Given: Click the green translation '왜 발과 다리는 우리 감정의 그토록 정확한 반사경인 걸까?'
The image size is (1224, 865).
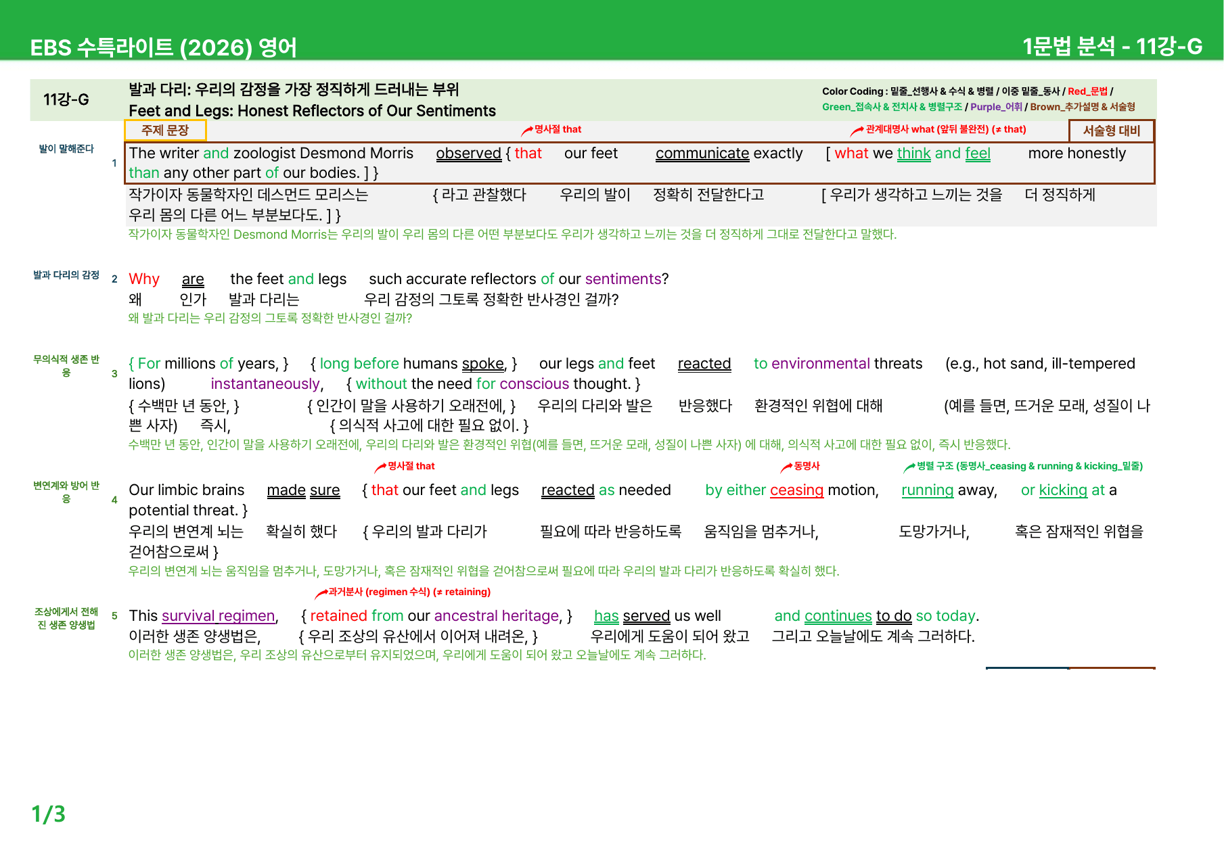Looking at the screenshot, I should 270,318.
